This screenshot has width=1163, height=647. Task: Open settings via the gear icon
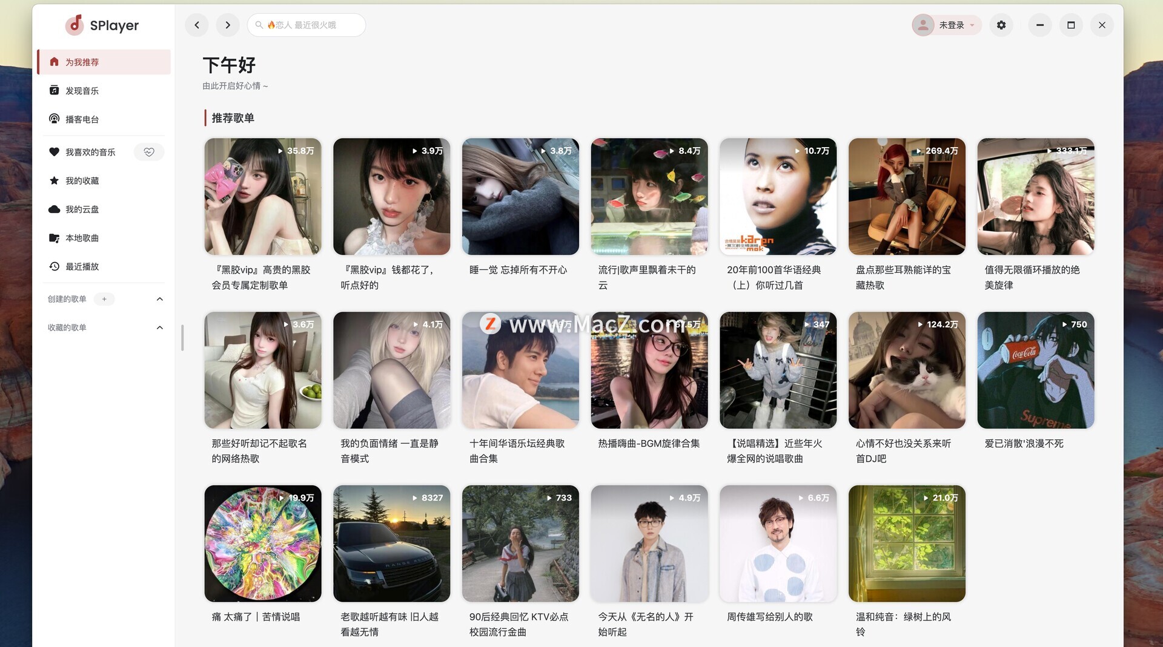click(x=1001, y=25)
